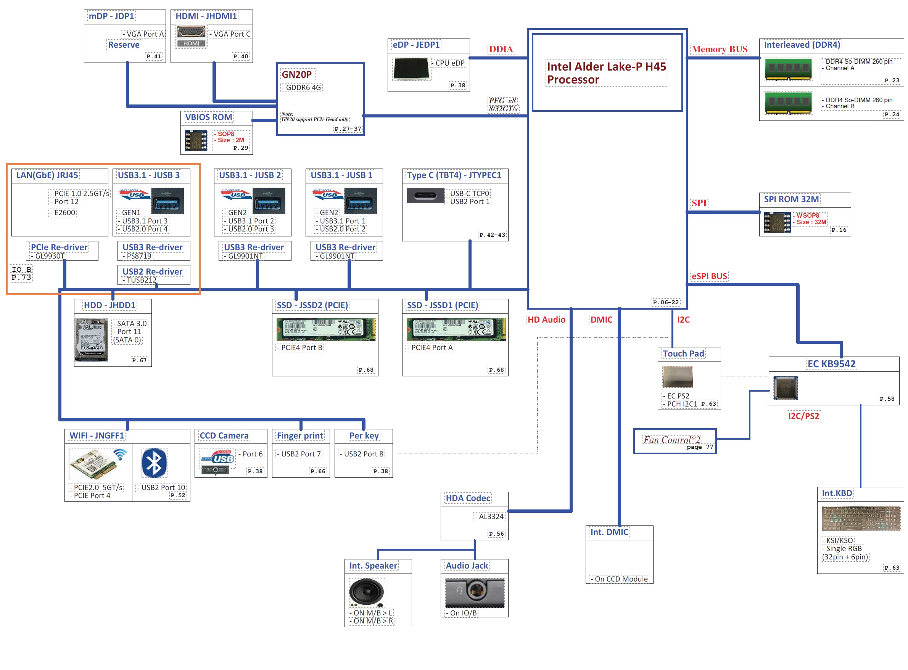
Task: Click the PEG x8 8/32GT/s label
Action: coord(503,105)
